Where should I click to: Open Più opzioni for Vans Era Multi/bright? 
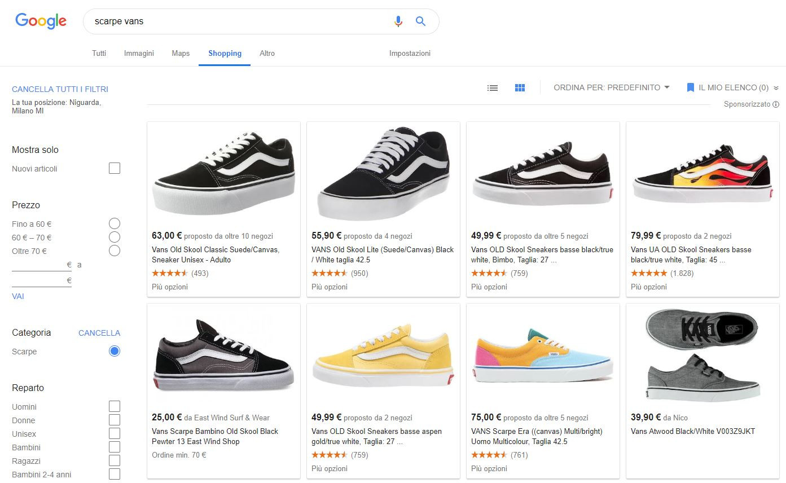click(x=489, y=468)
